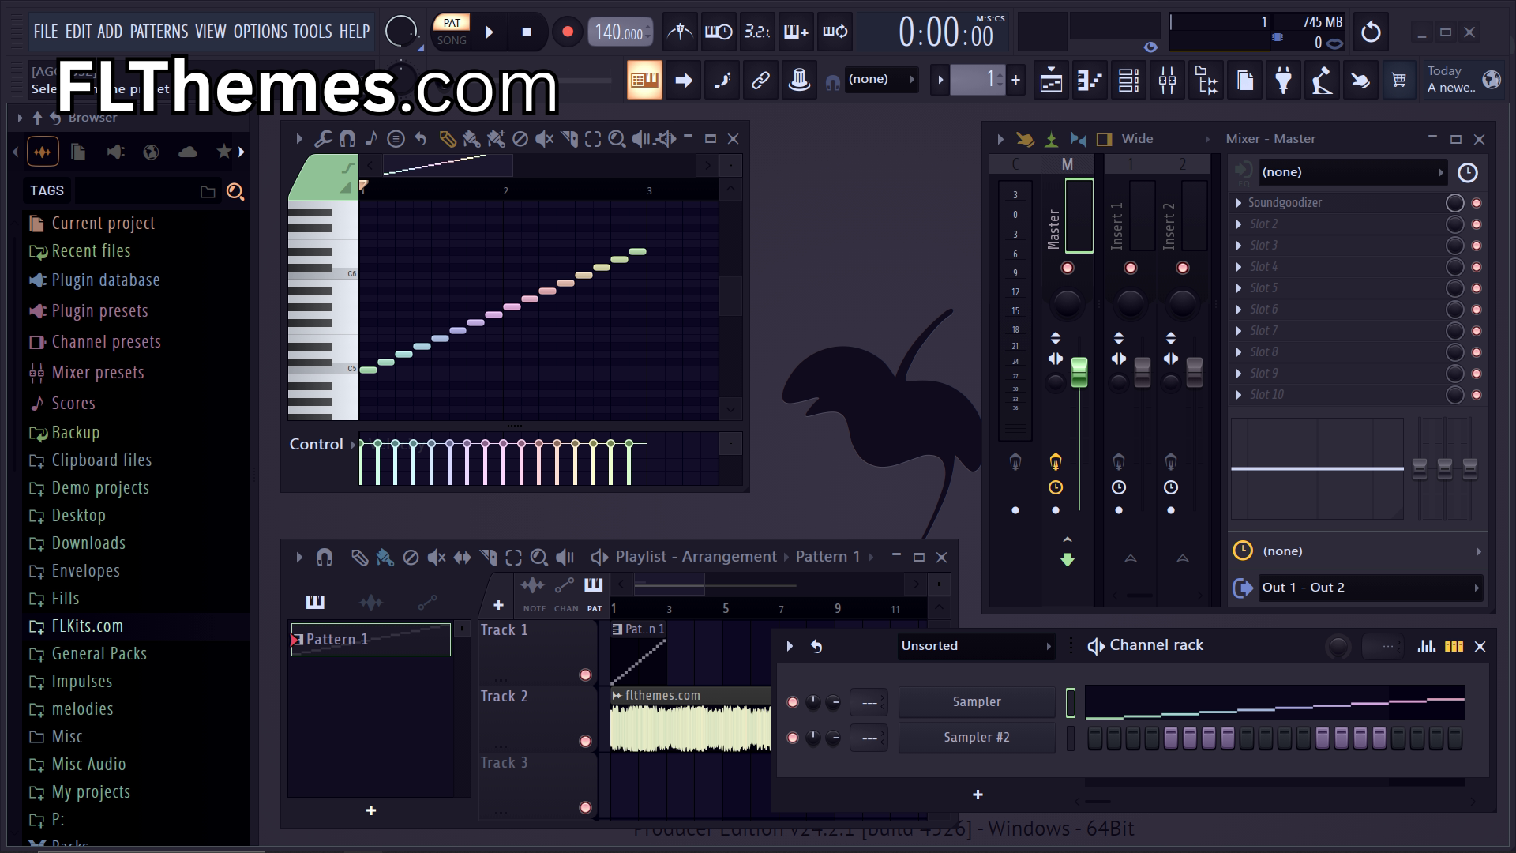Toggle Track 2 mute switch in Playlist
1516x853 pixels.
click(585, 741)
